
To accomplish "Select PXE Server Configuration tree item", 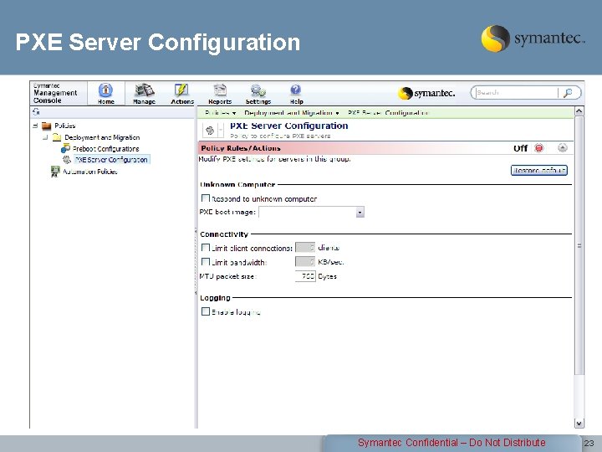I will [x=111, y=160].
